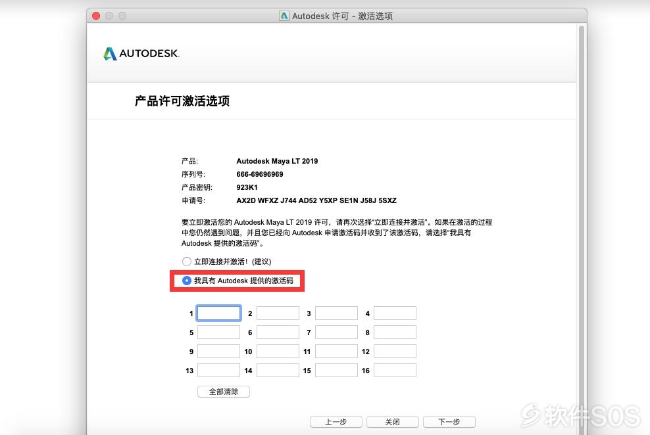
Task: Click activation code field 3
Action: click(x=336, y=313)
